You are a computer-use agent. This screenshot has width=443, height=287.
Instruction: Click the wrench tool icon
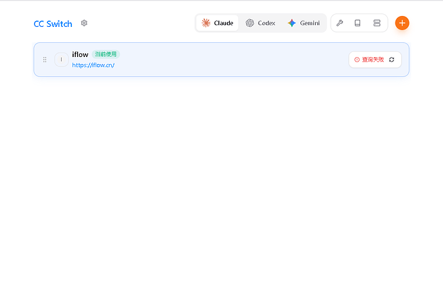(x=340, y=23)
